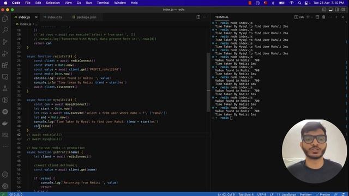Create a new terminal with plus icon
The width and height of the screenshot is (349, 196).
click(x=308, y=17)
